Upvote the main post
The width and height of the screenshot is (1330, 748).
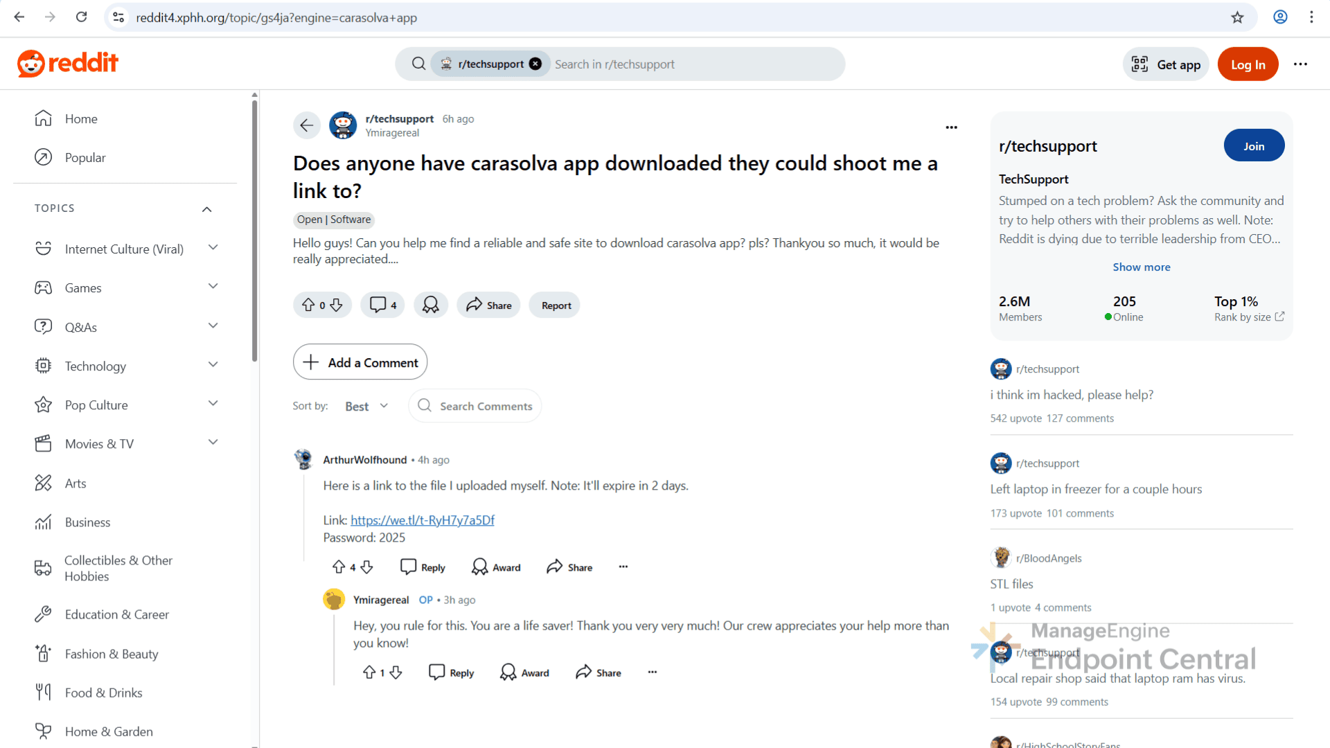[x=308, y=305]
